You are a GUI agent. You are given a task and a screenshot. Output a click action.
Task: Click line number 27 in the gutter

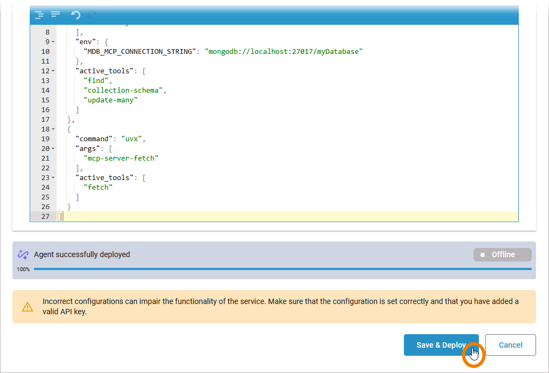[45, 217]
